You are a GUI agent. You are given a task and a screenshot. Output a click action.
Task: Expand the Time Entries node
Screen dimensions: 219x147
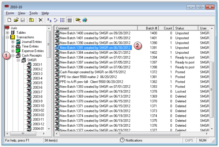pyautogui.click(x=13, y=46)
